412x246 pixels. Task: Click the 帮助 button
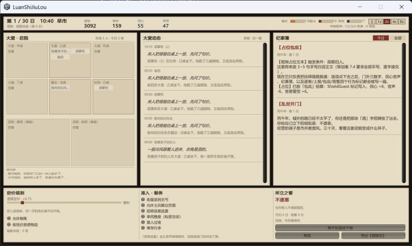(307, 236)
